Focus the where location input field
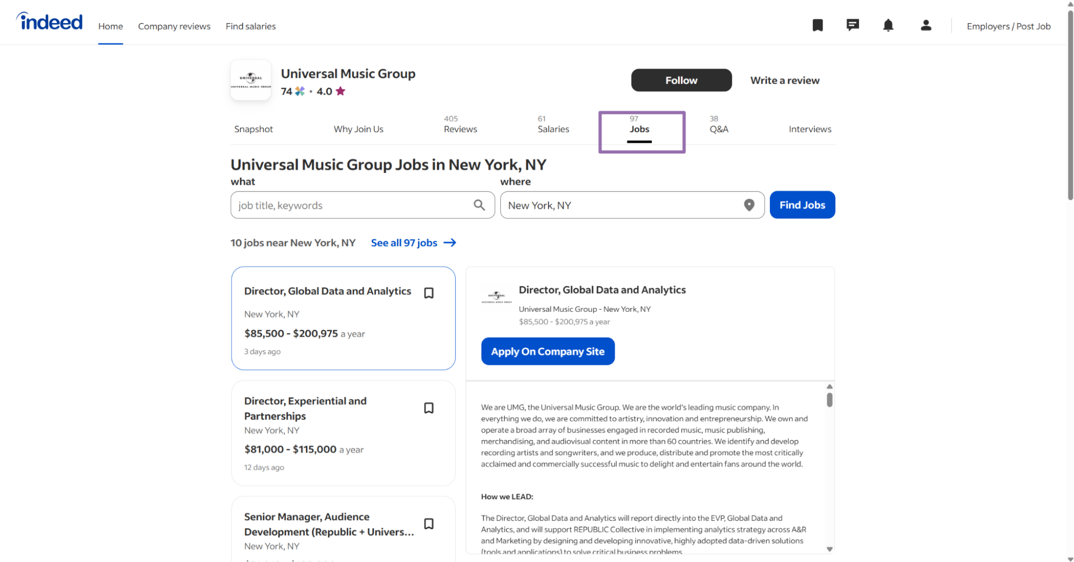Viewport: 1074px width, 562px height. tap(632, 205)
